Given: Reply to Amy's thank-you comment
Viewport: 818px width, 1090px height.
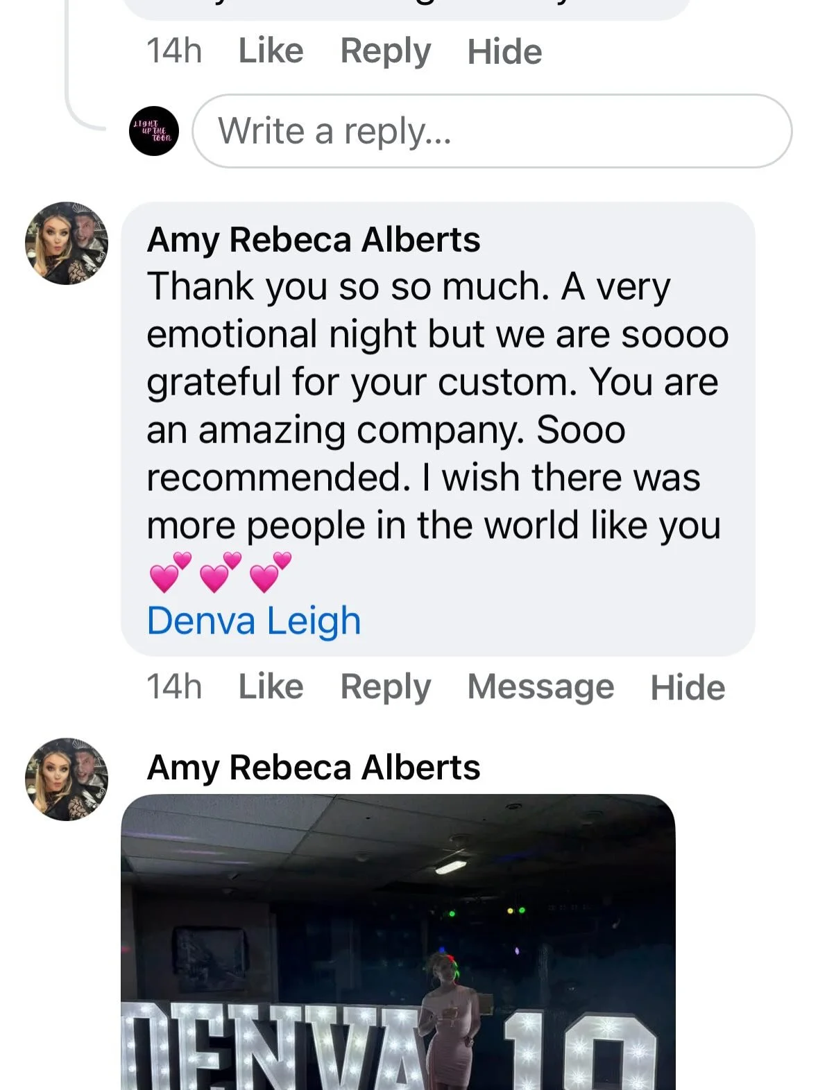Looking at the screenshot, I should pos(385,687).
